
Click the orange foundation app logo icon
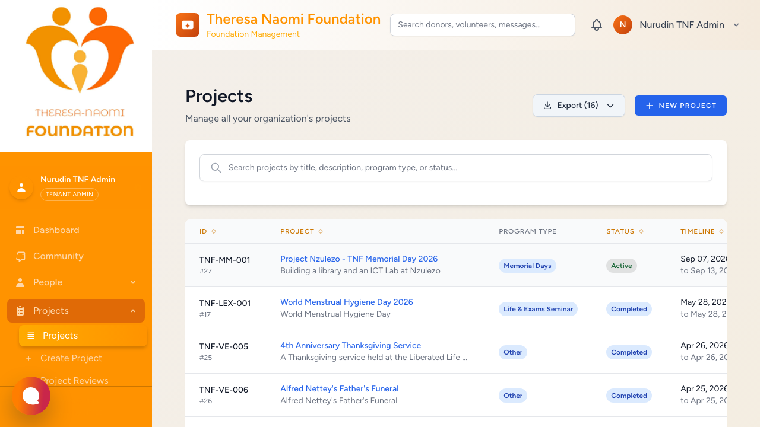click(x=188, y=25)
